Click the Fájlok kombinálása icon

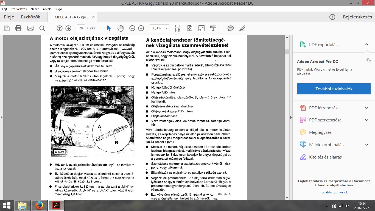(303, 145)
